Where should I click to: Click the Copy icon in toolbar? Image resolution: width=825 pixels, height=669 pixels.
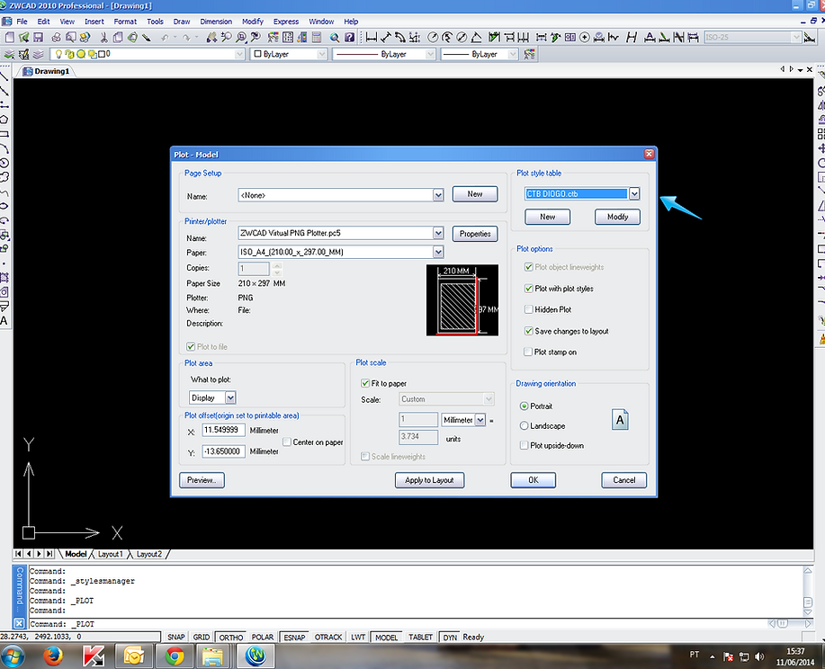pos(118,38)
